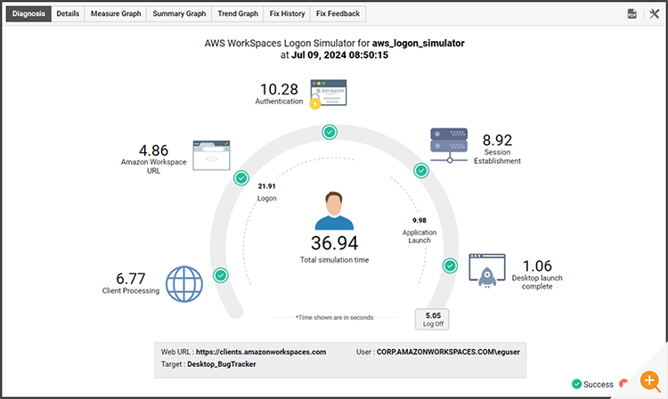Click the green Success legend icon
This screenshot has height=399, width=668.
(x=576, y=384)
